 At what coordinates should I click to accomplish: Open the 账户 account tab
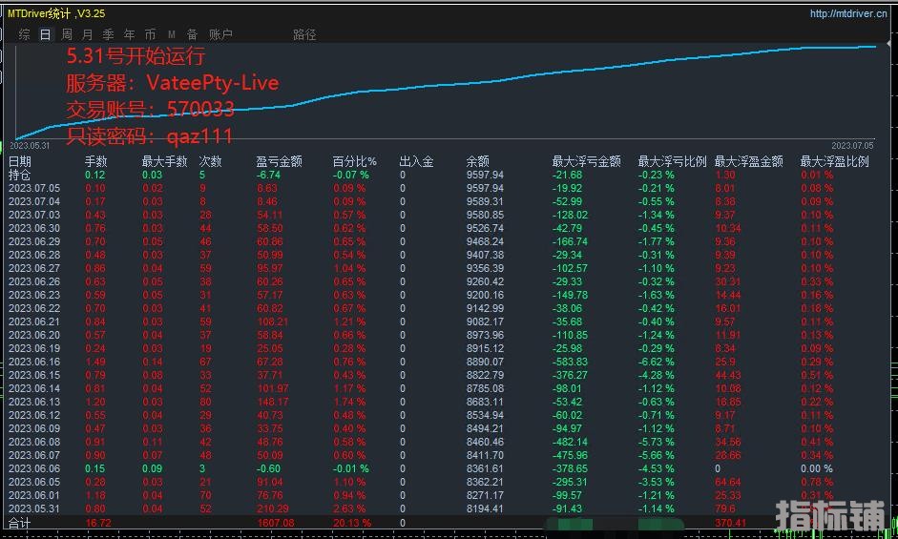click(219, 34)
